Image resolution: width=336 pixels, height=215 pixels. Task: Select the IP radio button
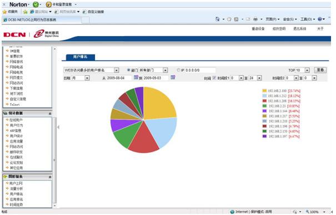click(178, 70)
